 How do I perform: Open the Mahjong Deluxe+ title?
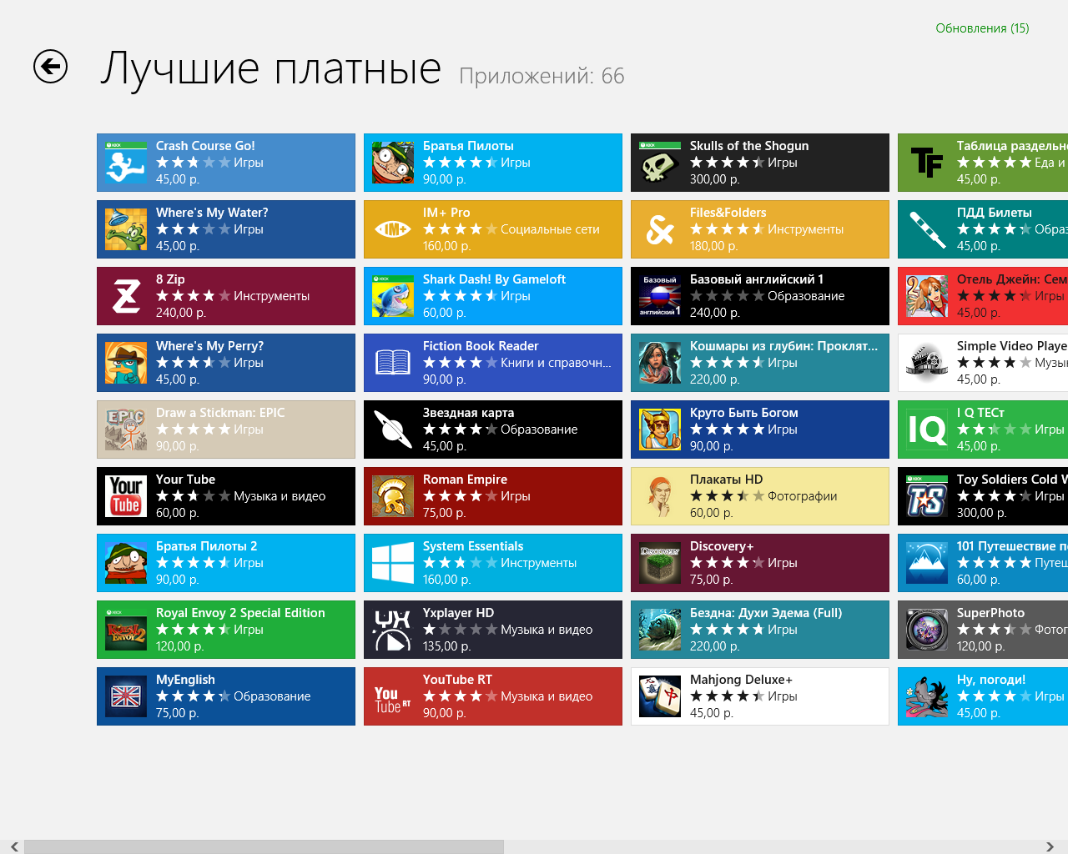[x=741, y=680]
